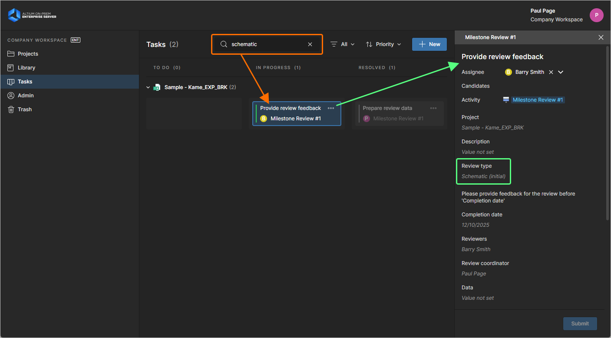The image size is (611, 338).
Task: Open the Priority sort dropdown
Action: point(383,44)
